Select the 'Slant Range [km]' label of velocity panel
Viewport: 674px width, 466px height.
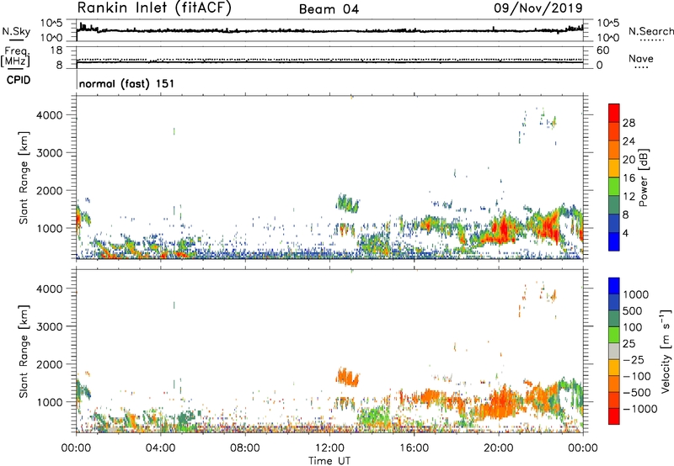pos(24,352)
